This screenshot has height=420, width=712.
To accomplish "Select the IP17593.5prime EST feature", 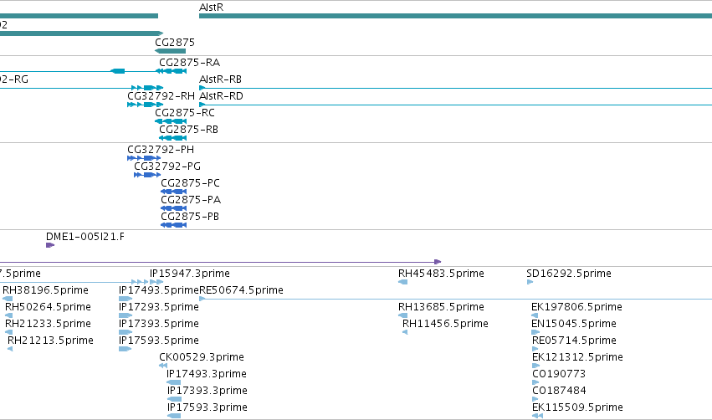I will click(x=125, y=349).
